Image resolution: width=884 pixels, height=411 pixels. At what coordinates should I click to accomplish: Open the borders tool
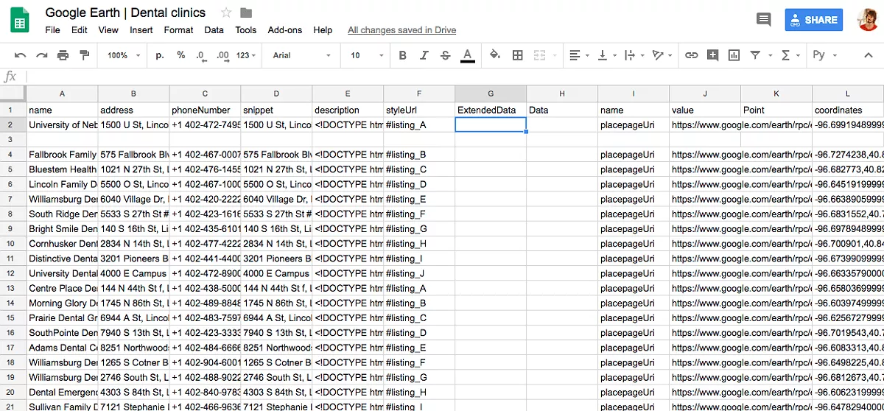click(518, 55)
